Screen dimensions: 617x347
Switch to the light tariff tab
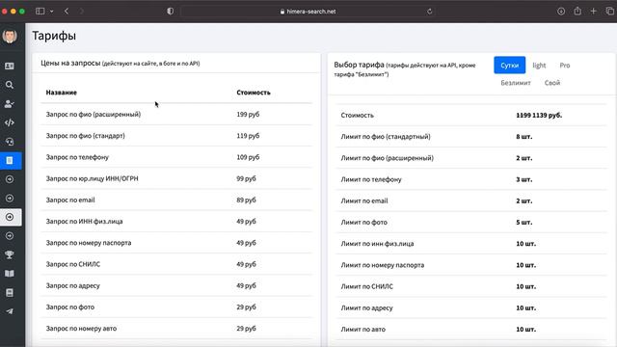[x=539, y=66]
